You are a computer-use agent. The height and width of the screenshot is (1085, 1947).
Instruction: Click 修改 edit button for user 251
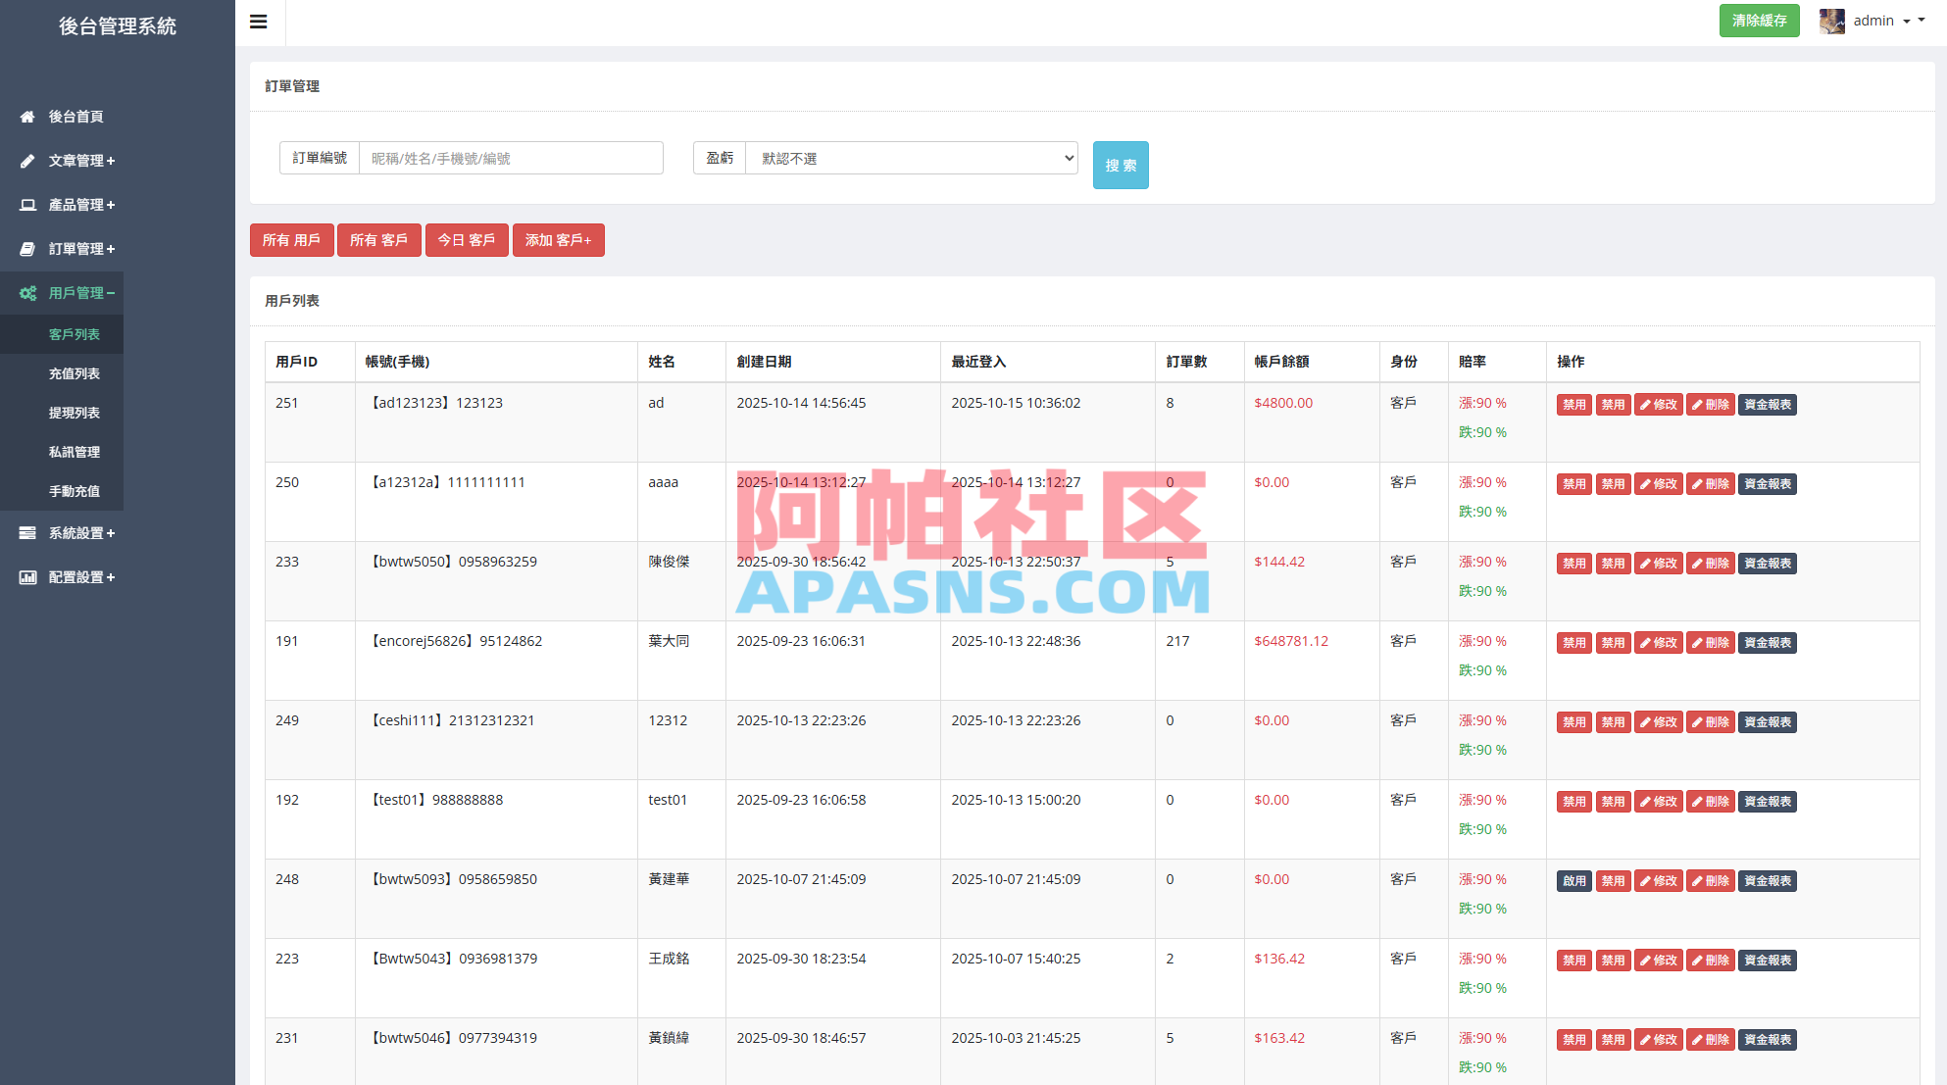pyautogui.click(x=1659, y=405)
